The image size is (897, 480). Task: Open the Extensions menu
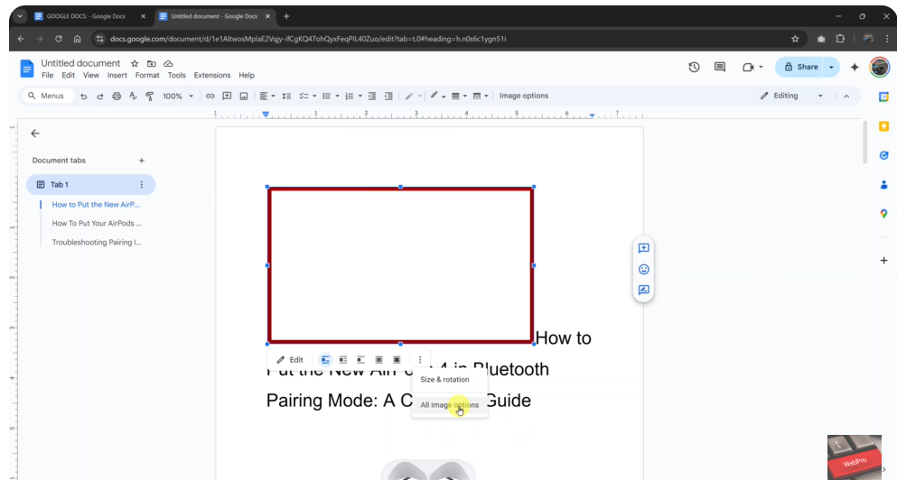[211, 76]
